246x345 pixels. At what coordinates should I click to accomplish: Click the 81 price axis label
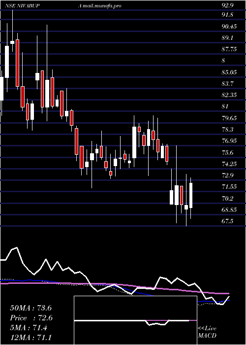pos(225,106)
